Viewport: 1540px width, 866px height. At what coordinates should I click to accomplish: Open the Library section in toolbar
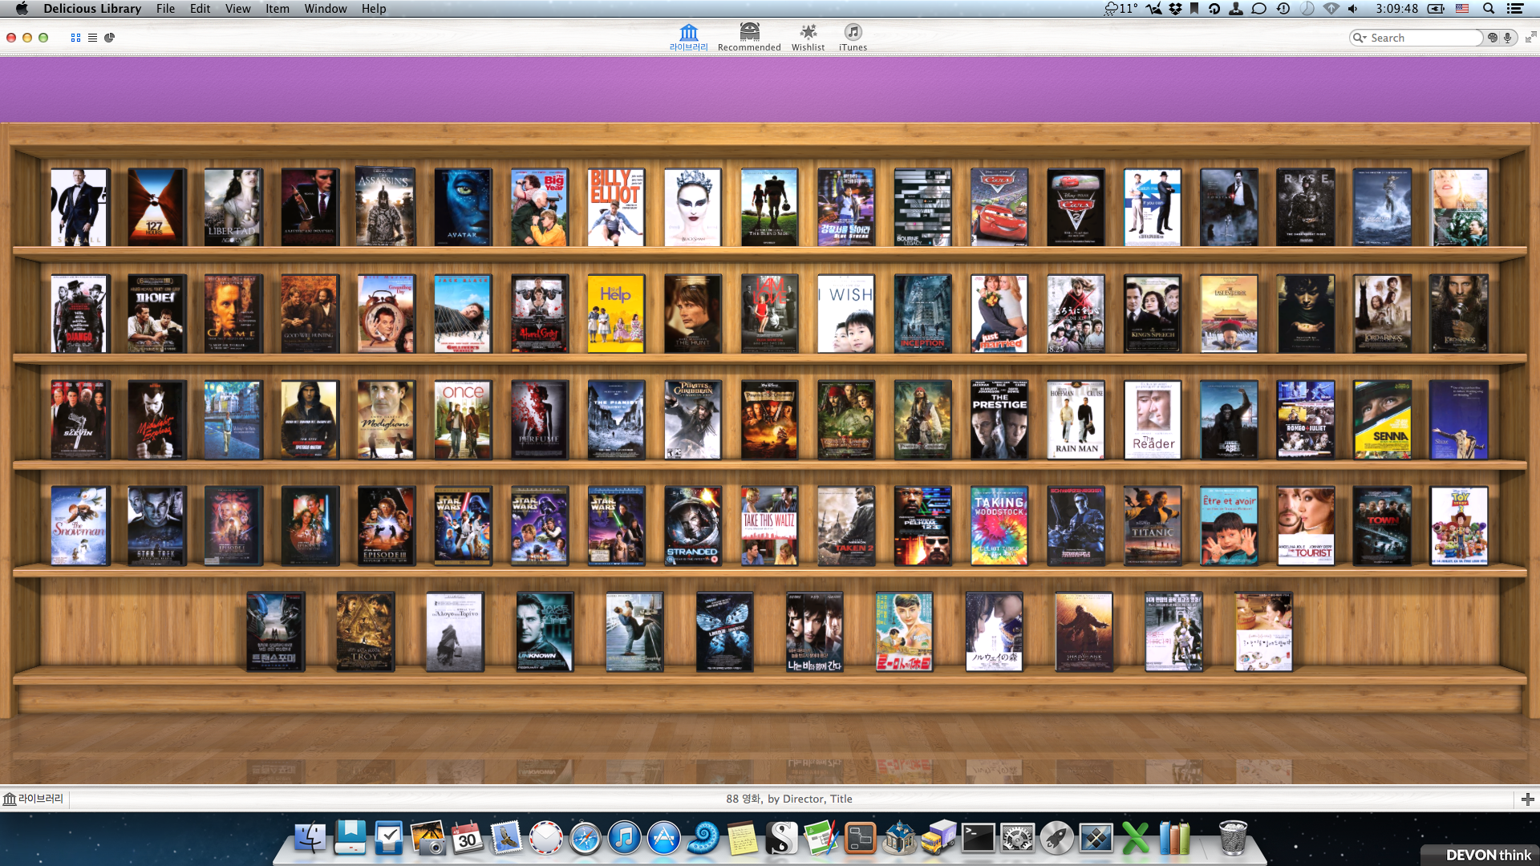coord(688,37)
